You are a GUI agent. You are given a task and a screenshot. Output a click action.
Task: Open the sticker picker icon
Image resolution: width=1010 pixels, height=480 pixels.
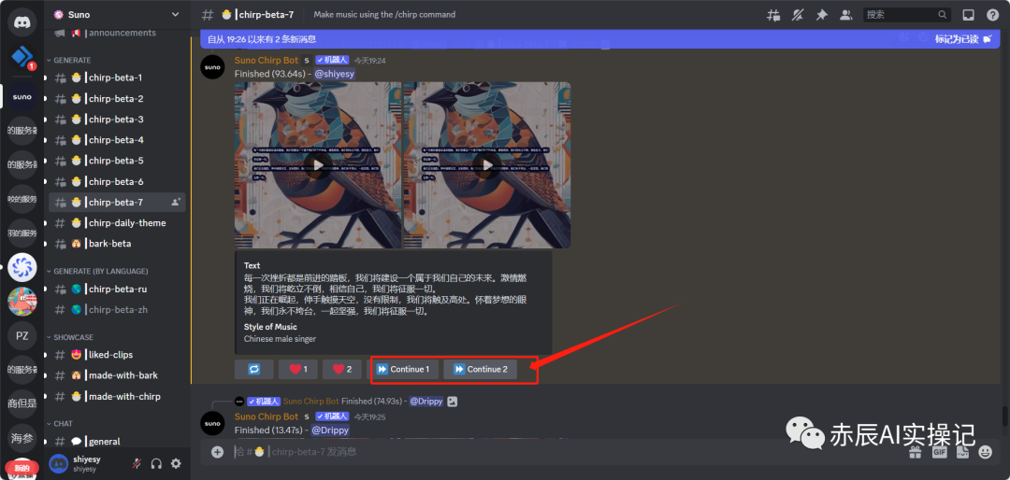pos(962,452)
